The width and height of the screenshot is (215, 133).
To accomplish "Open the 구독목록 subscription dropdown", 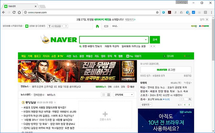I will 123,95.
